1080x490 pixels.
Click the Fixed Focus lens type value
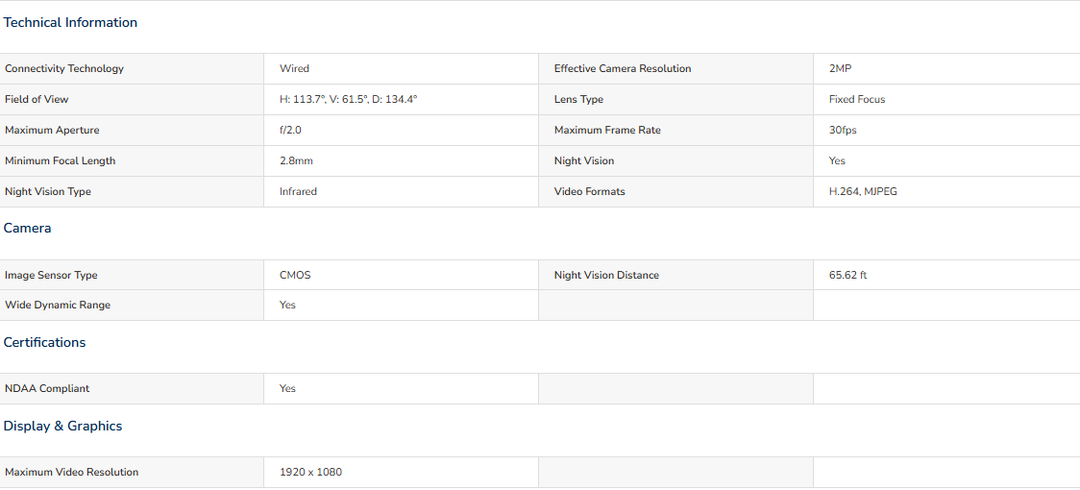tap(857, 99)
